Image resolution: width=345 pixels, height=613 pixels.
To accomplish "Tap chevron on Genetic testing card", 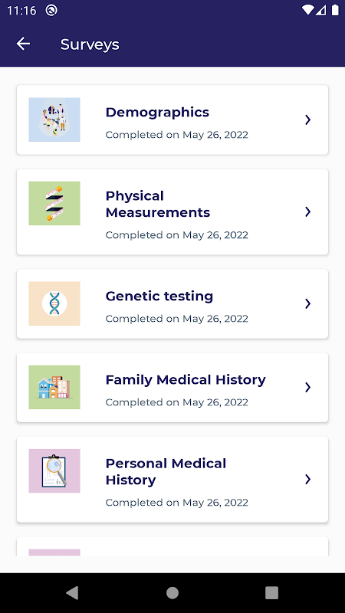I will (308, 303).
